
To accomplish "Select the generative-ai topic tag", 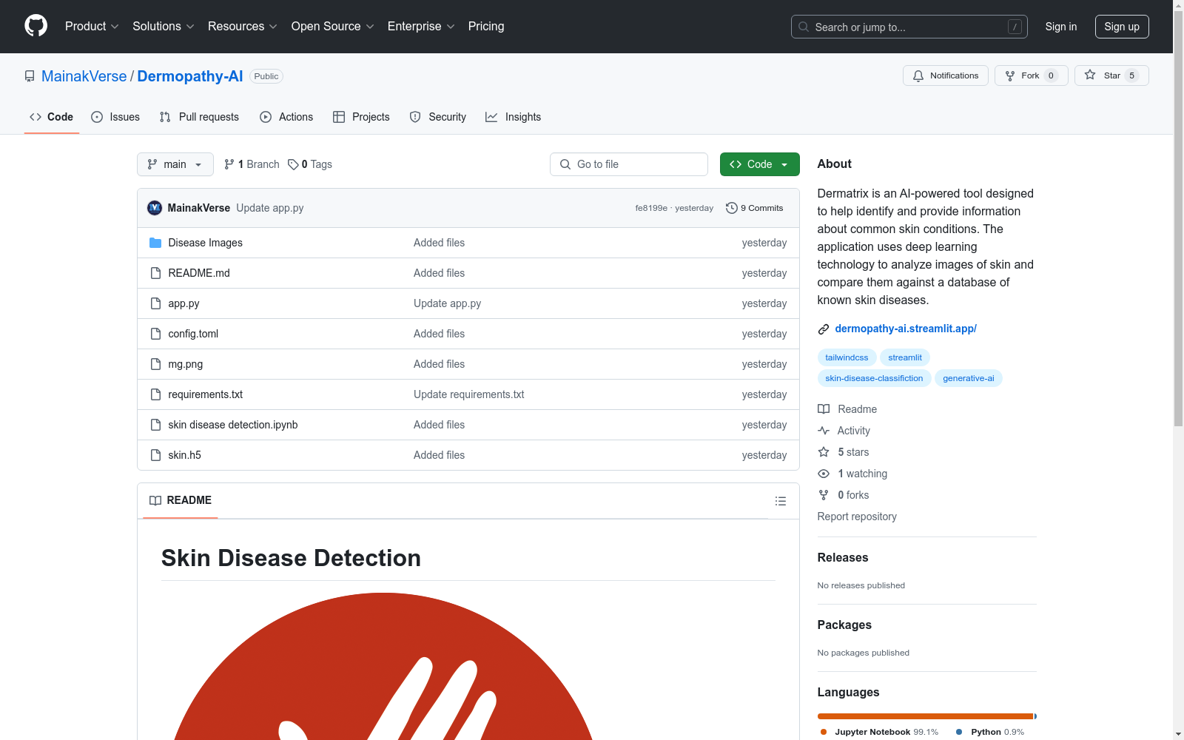I will click(x=969, y=378).
